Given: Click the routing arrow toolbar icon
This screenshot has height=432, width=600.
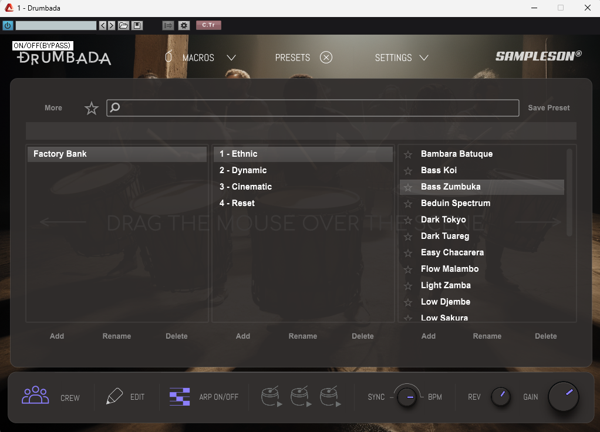Looking at the screenshot, I should [168, 25].
